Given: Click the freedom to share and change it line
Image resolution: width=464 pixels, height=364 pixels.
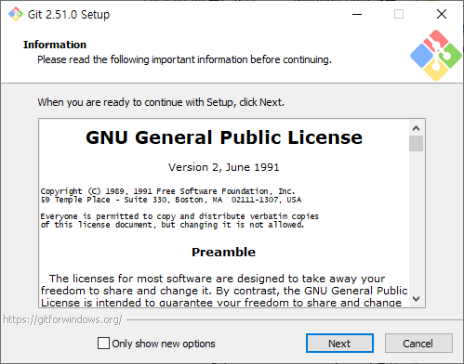Looking at the screenshot, I should tap(224, 291).
